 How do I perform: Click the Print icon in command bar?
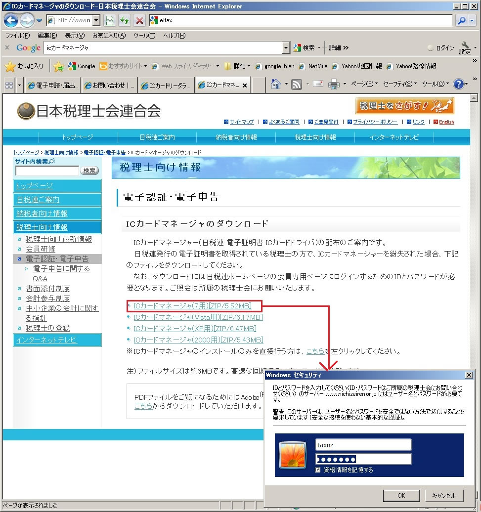coord(333,84)
